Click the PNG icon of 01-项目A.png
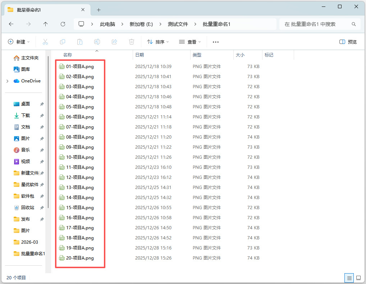 [62, 67]
